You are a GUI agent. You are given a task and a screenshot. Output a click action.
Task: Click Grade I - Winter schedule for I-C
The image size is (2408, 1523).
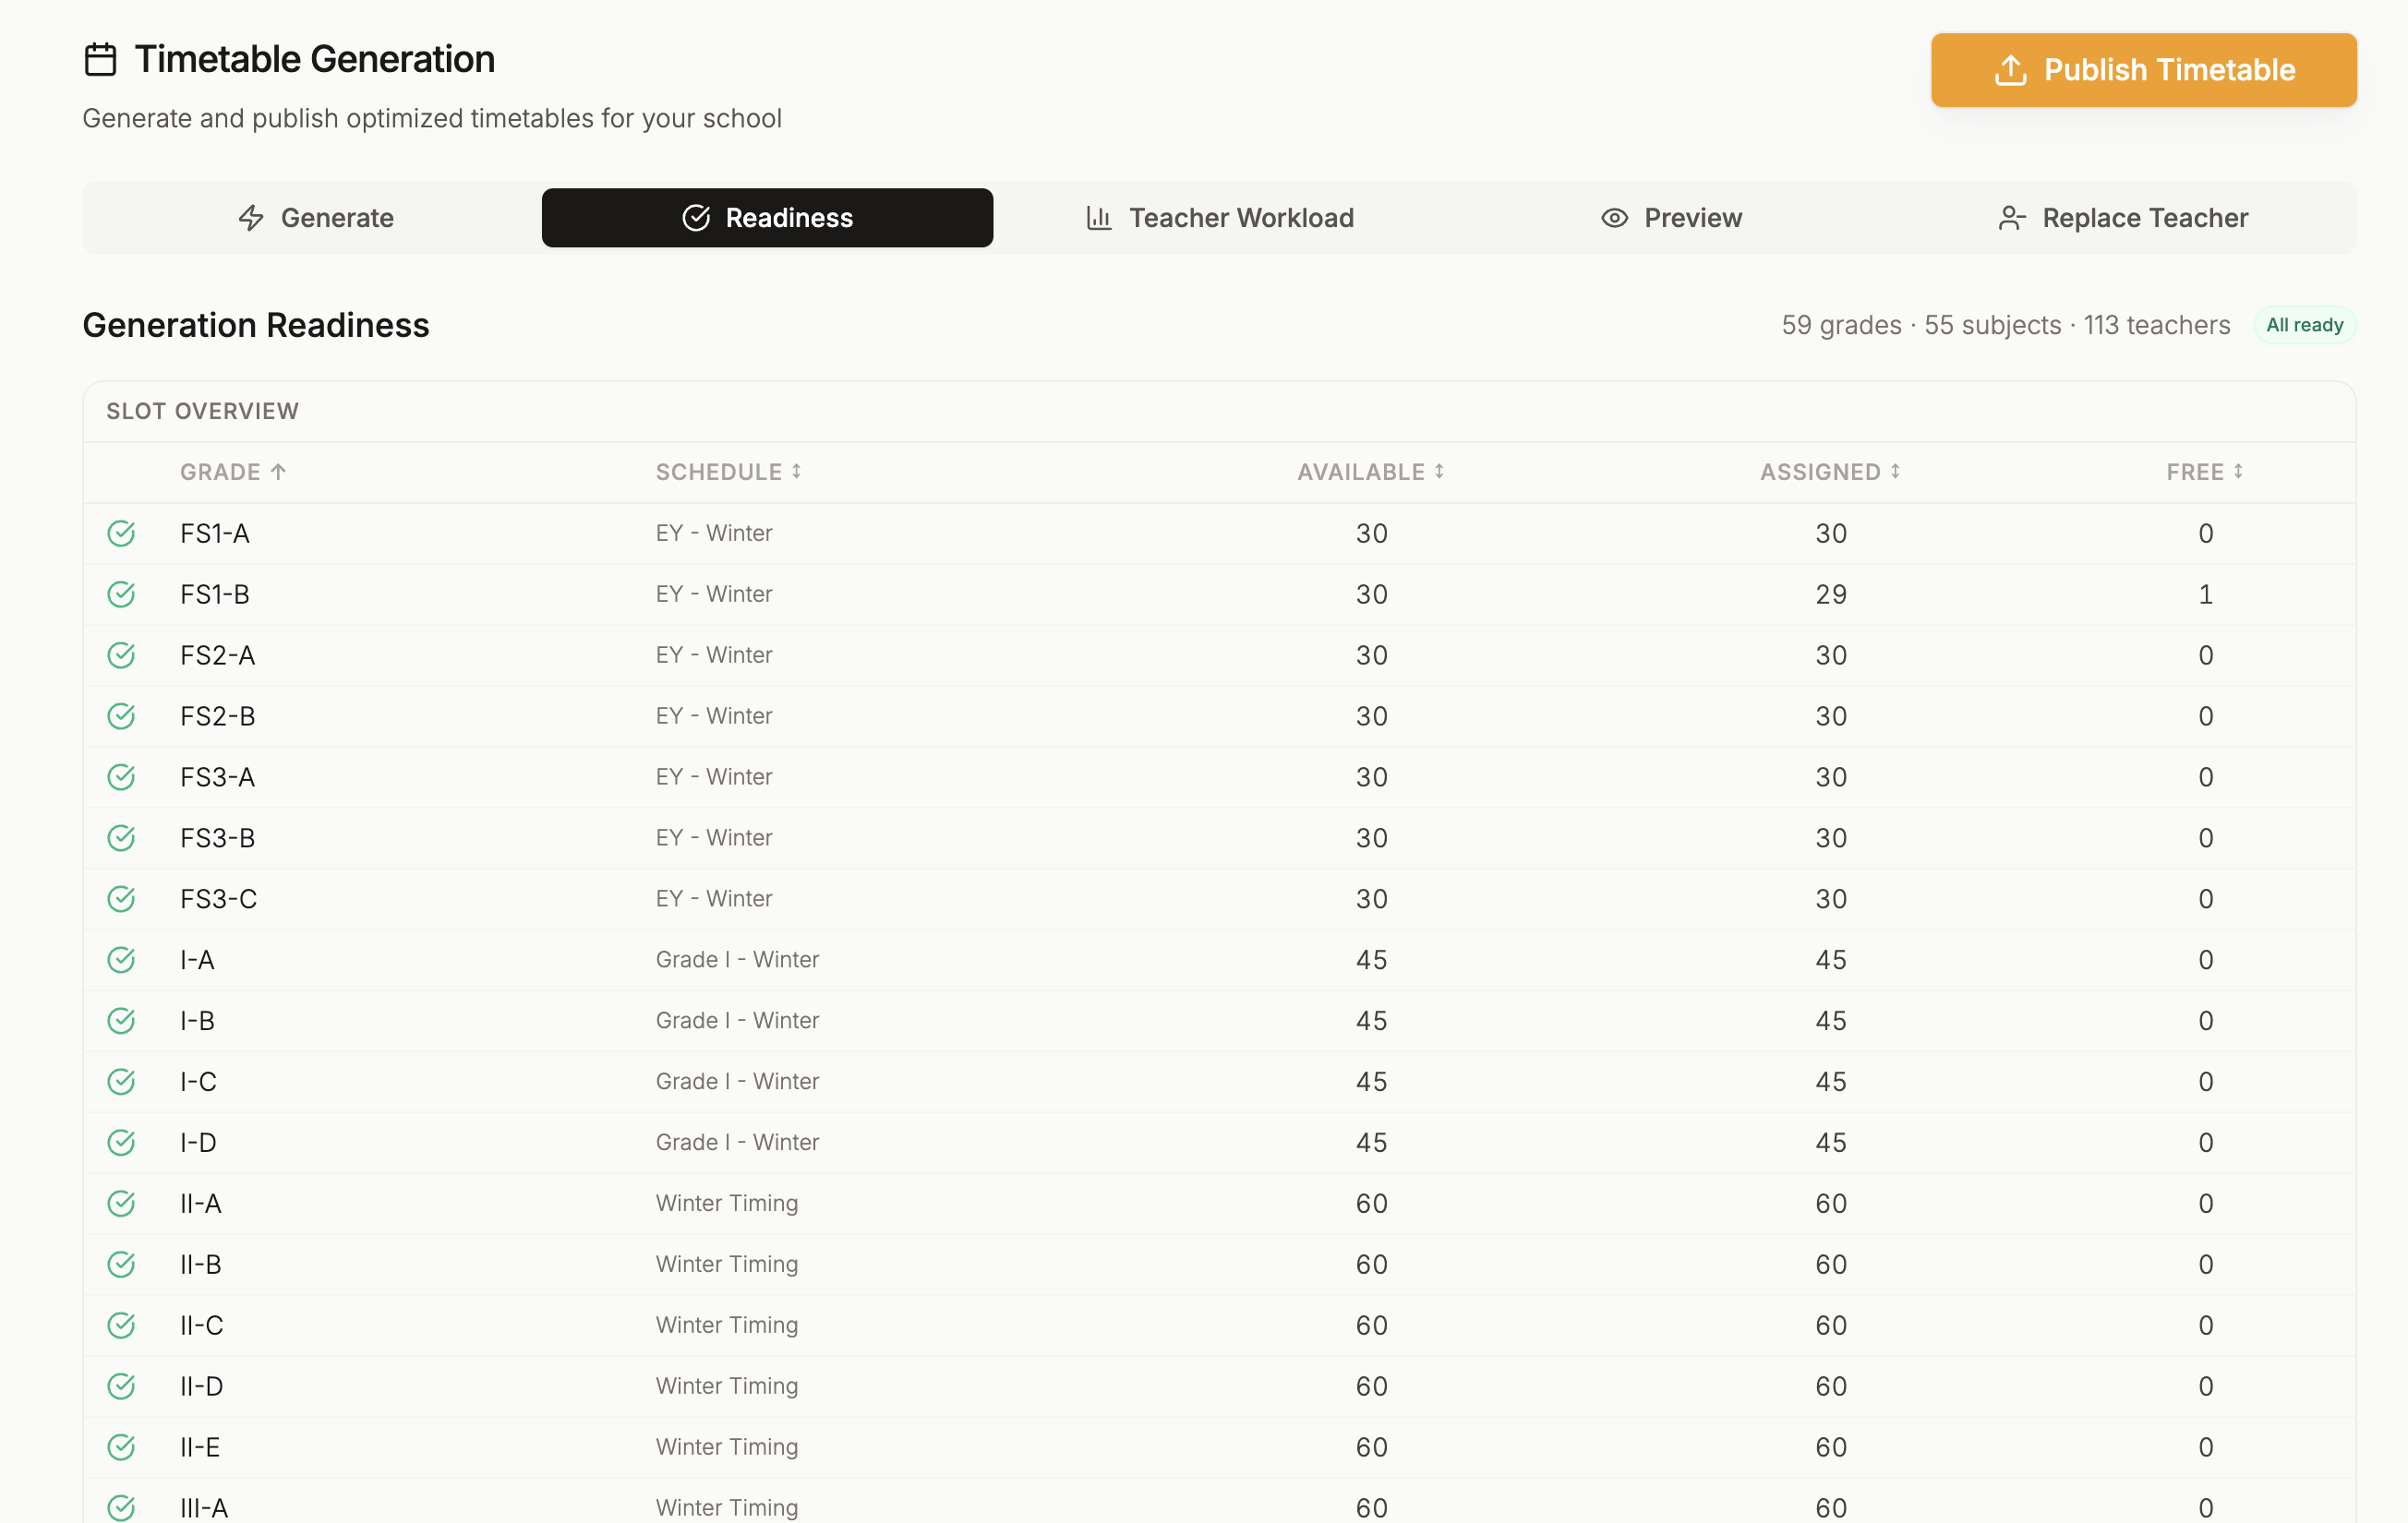737,1082
